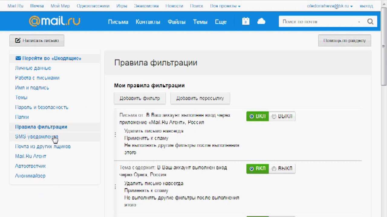
Task: Click Поиск in top bar
Action: 197,6
